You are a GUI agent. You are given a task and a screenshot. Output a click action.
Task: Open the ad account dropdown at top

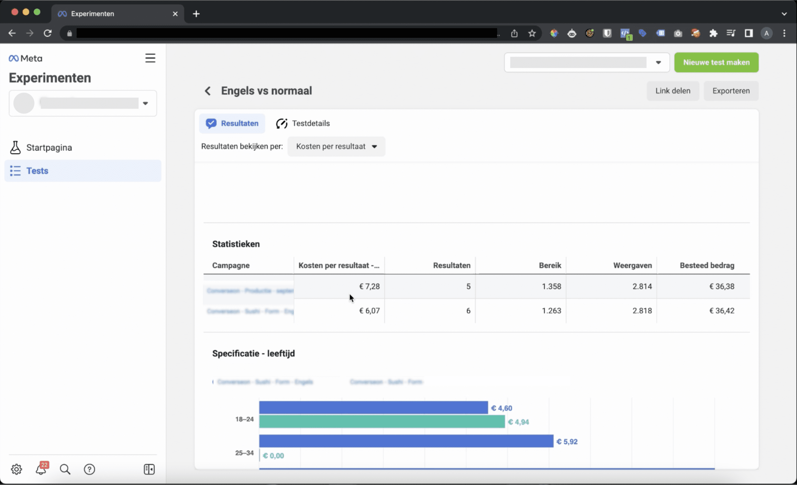click(587, 62)
